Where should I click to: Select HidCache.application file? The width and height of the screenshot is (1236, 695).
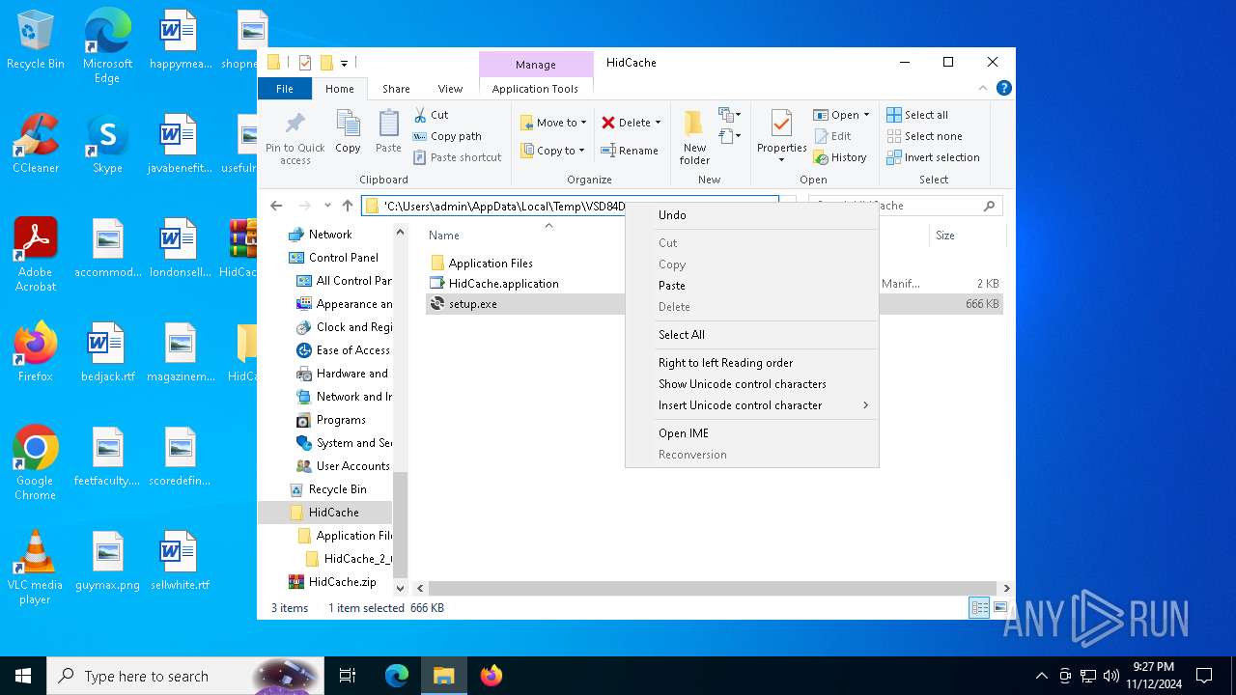[x=503, y=284]
